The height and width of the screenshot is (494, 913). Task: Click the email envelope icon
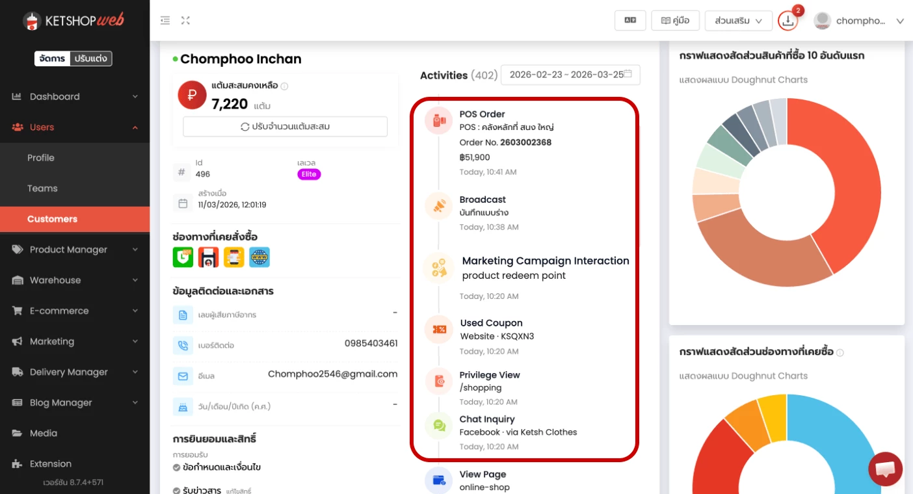183,376
